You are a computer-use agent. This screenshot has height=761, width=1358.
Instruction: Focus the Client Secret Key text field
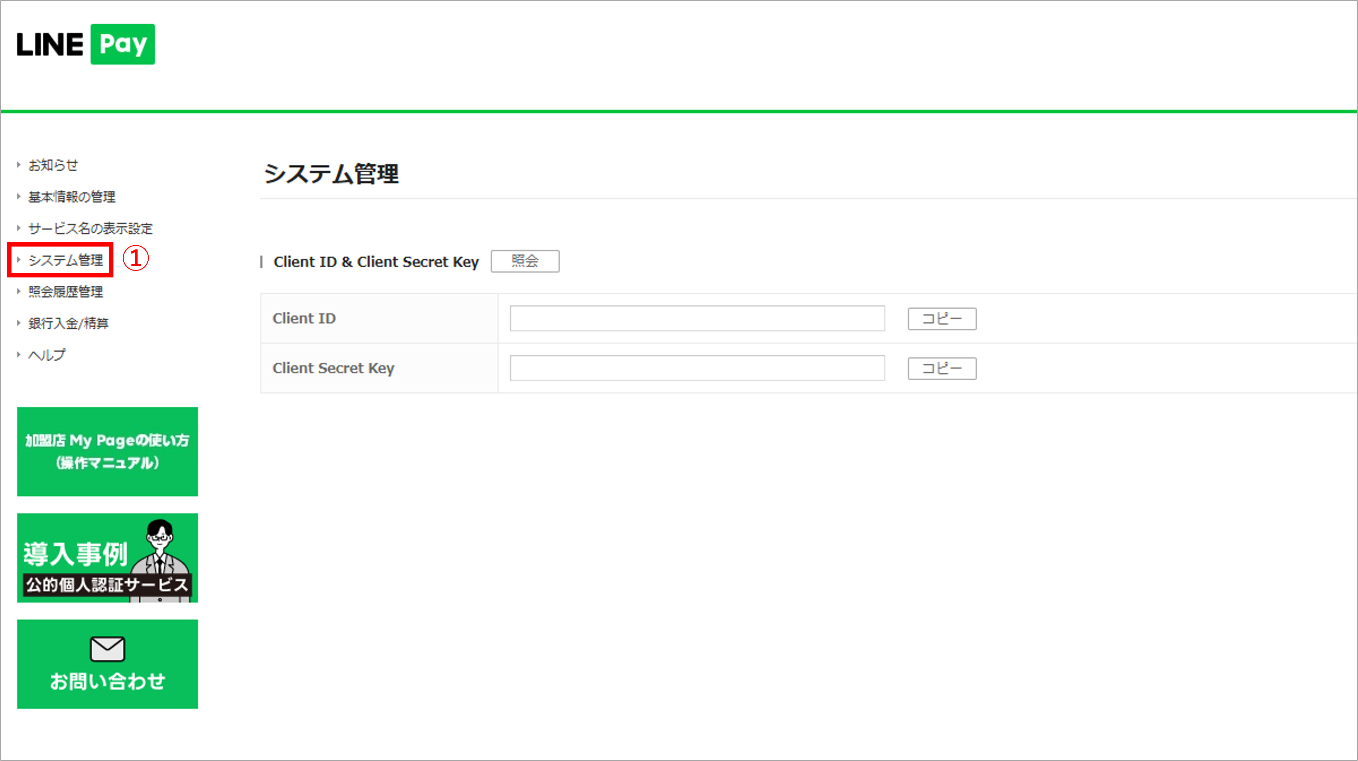[697, 369]
